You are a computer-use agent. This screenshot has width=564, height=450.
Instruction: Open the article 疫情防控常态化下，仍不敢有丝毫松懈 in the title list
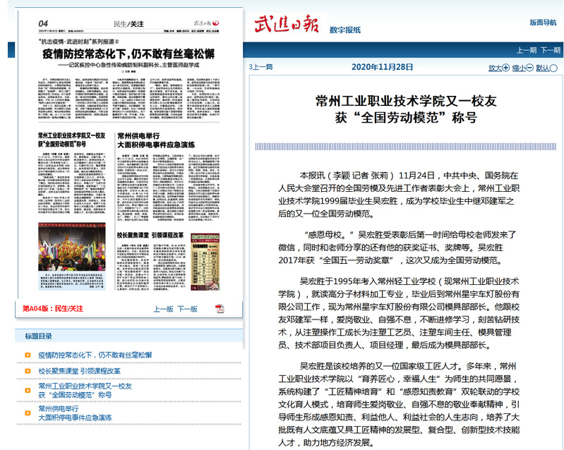95,355
